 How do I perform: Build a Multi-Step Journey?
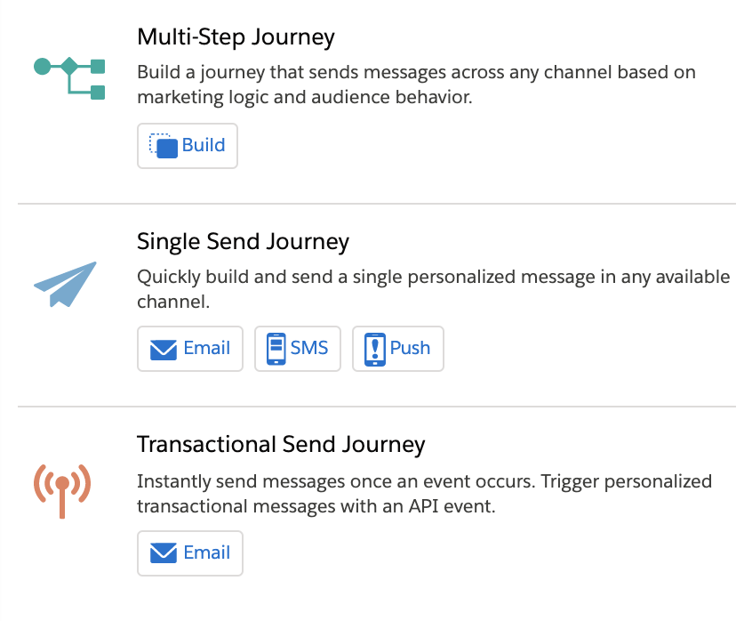(x=188, y=146)
